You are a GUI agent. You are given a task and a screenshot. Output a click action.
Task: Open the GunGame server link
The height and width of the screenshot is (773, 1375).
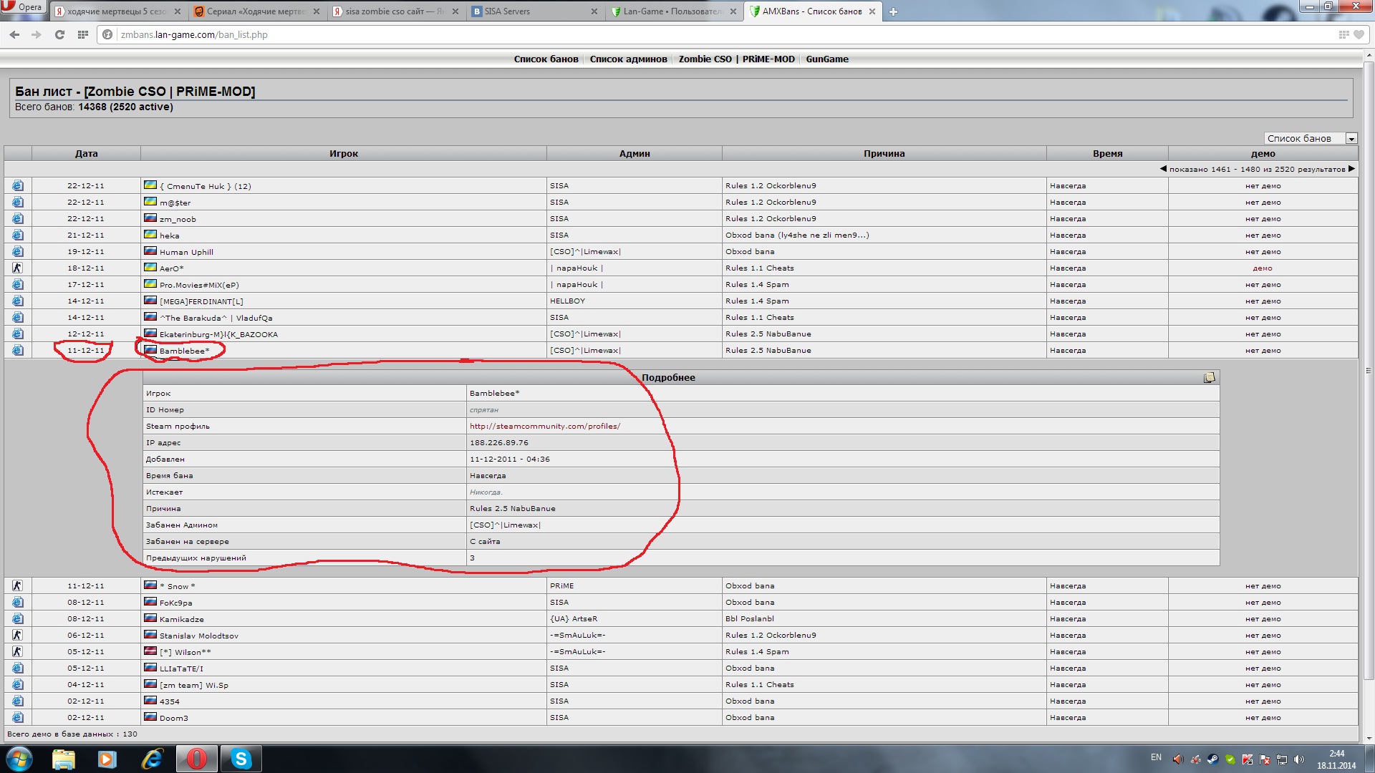coord(826,59)
